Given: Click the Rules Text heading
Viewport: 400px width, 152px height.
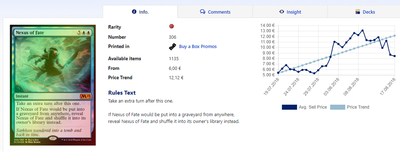Looking at the screenshot, I should click(x=122, y=92).
